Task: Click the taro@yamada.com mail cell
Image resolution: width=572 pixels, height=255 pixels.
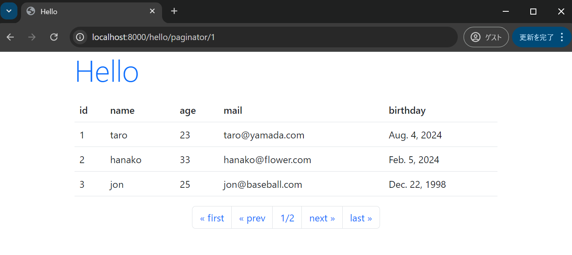Action: [x=264, y=135]
